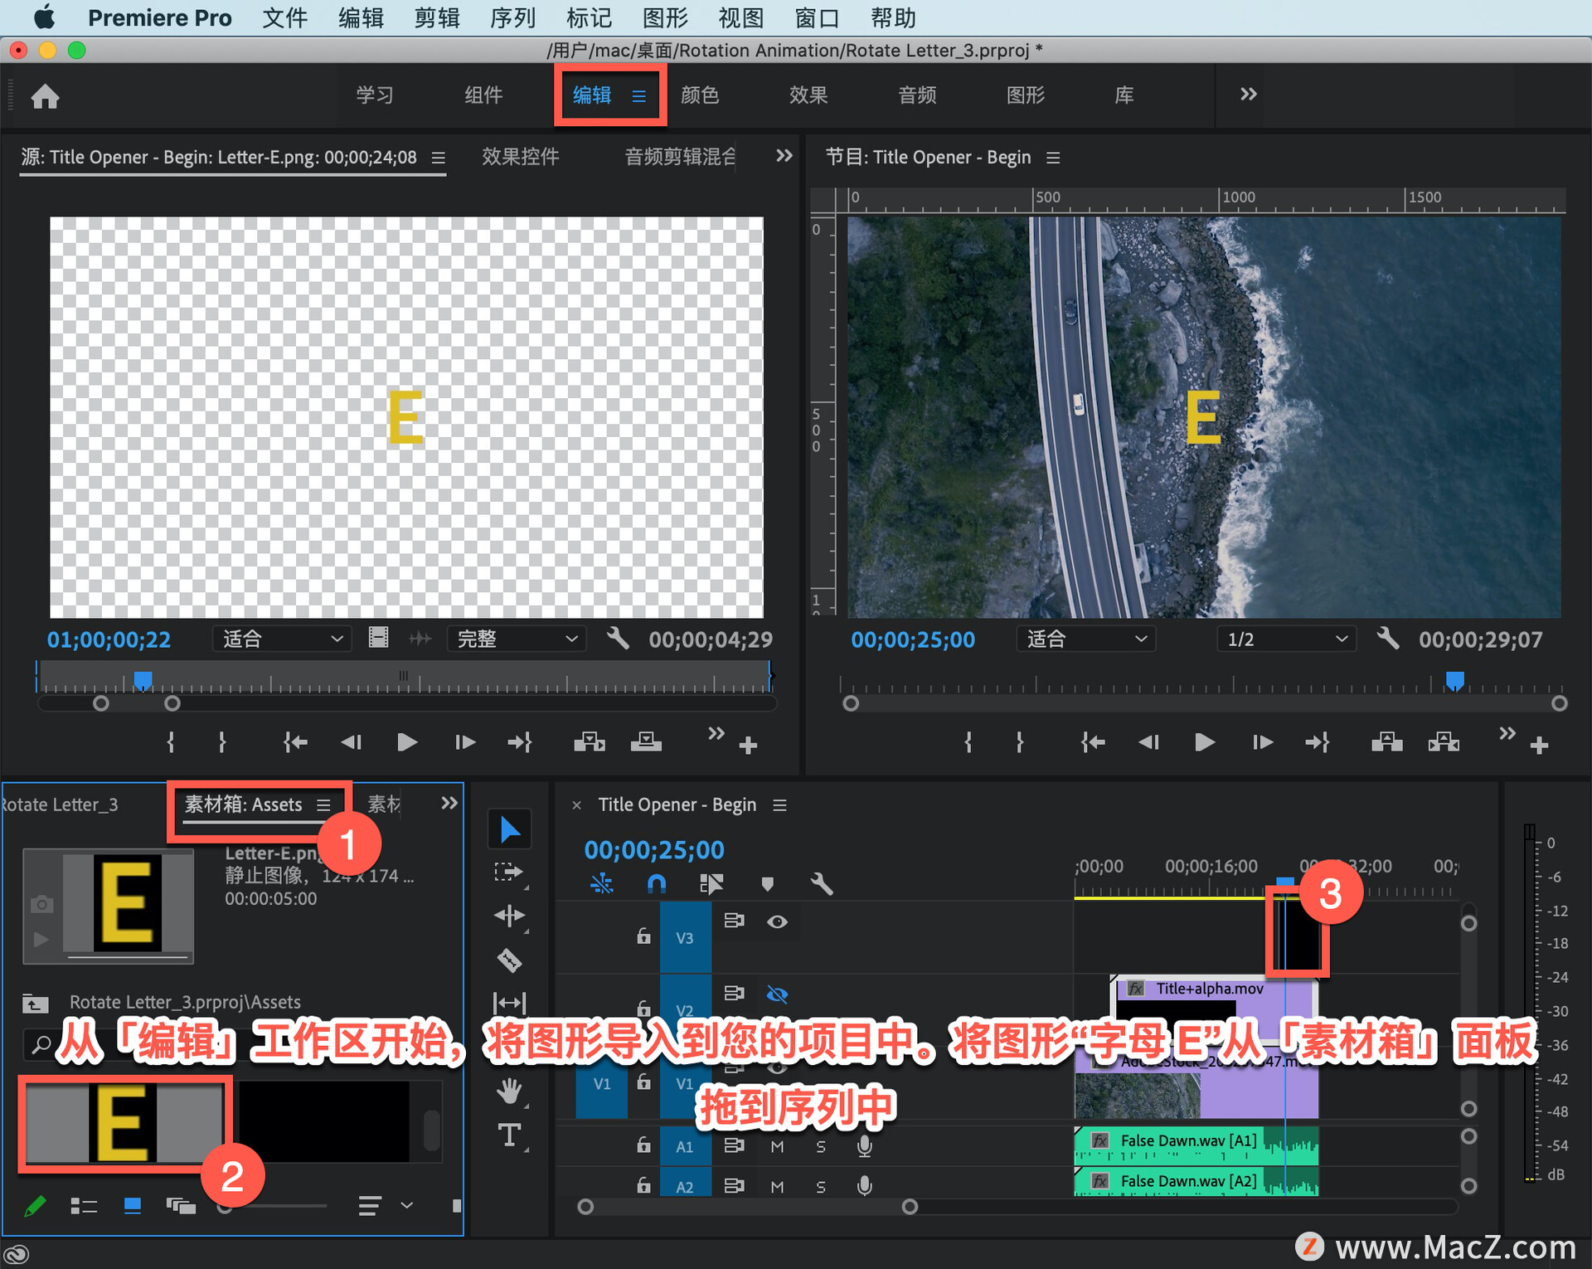Open Source monitor 适合 zoom dropdown
Viewport: 1592px width, 1269px height.
click(282, 639)
